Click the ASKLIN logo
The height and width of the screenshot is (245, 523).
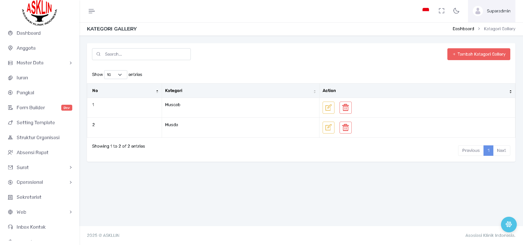(x=40, y=13)
